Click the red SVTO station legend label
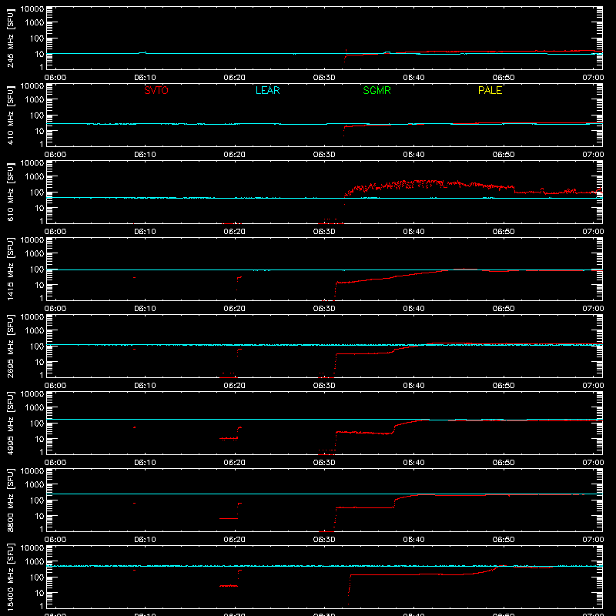616x616 pixels. click(x=156, y=90)
